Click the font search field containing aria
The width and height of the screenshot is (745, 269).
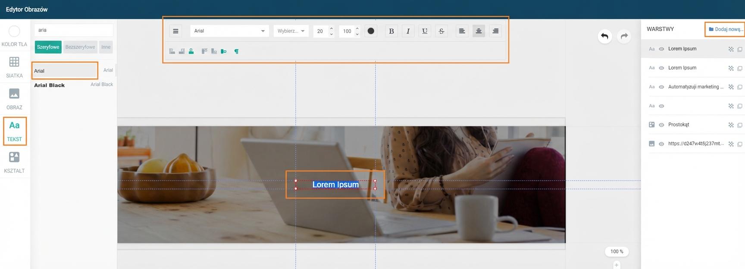click(x=73, y=30)
